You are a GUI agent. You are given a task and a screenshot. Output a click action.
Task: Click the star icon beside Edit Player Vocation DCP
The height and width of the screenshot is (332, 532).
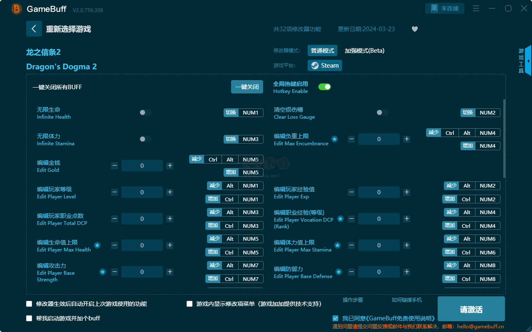(x=340, y=219)
